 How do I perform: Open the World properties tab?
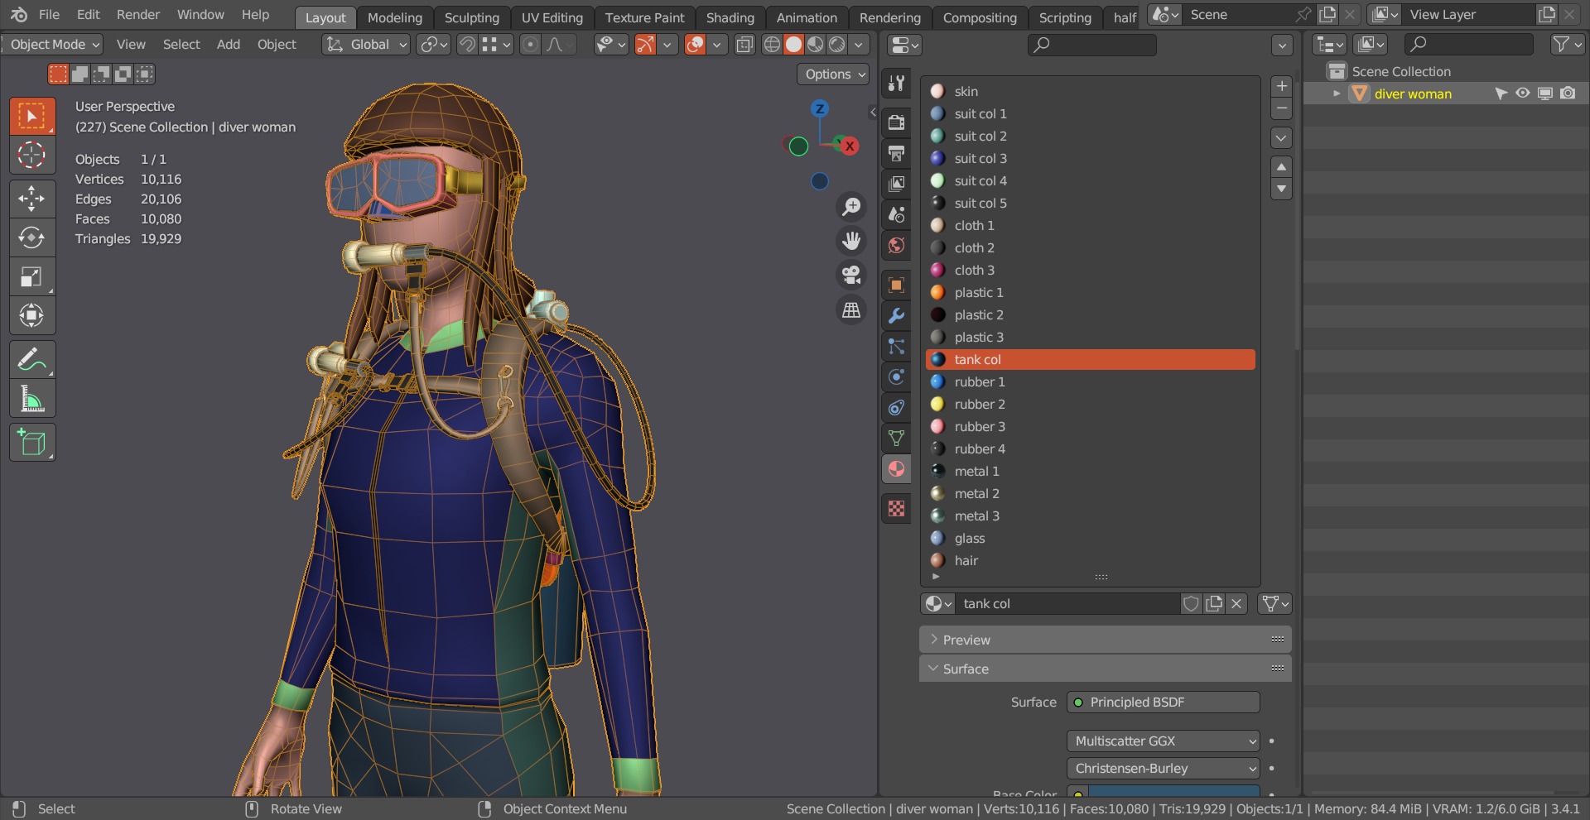pyautogui.click(x=897, y=245)
